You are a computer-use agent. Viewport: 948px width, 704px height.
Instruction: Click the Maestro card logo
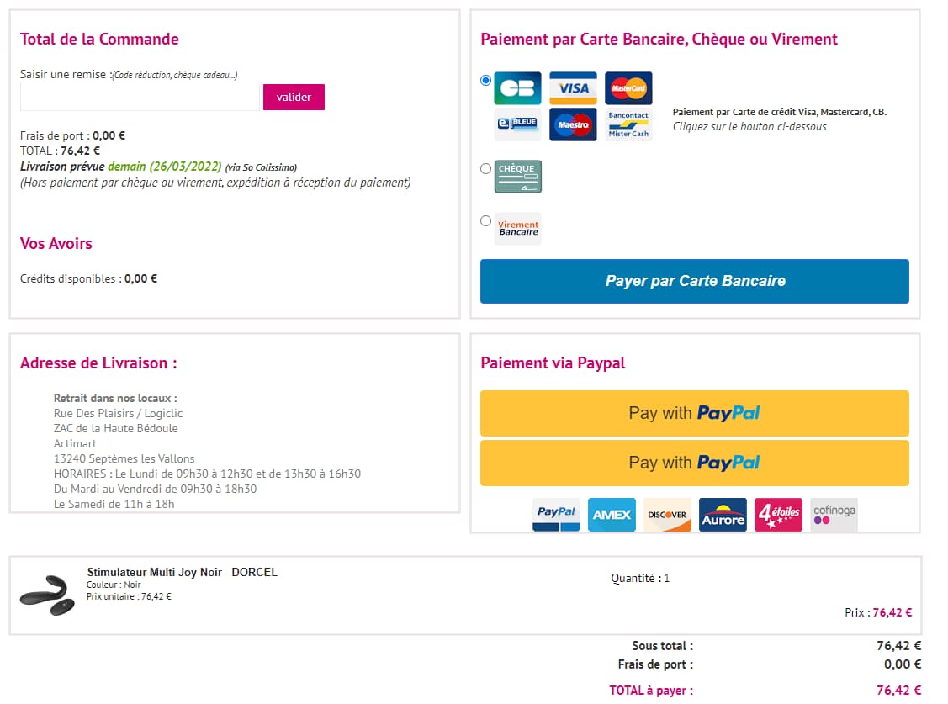(x=573, y=124)
